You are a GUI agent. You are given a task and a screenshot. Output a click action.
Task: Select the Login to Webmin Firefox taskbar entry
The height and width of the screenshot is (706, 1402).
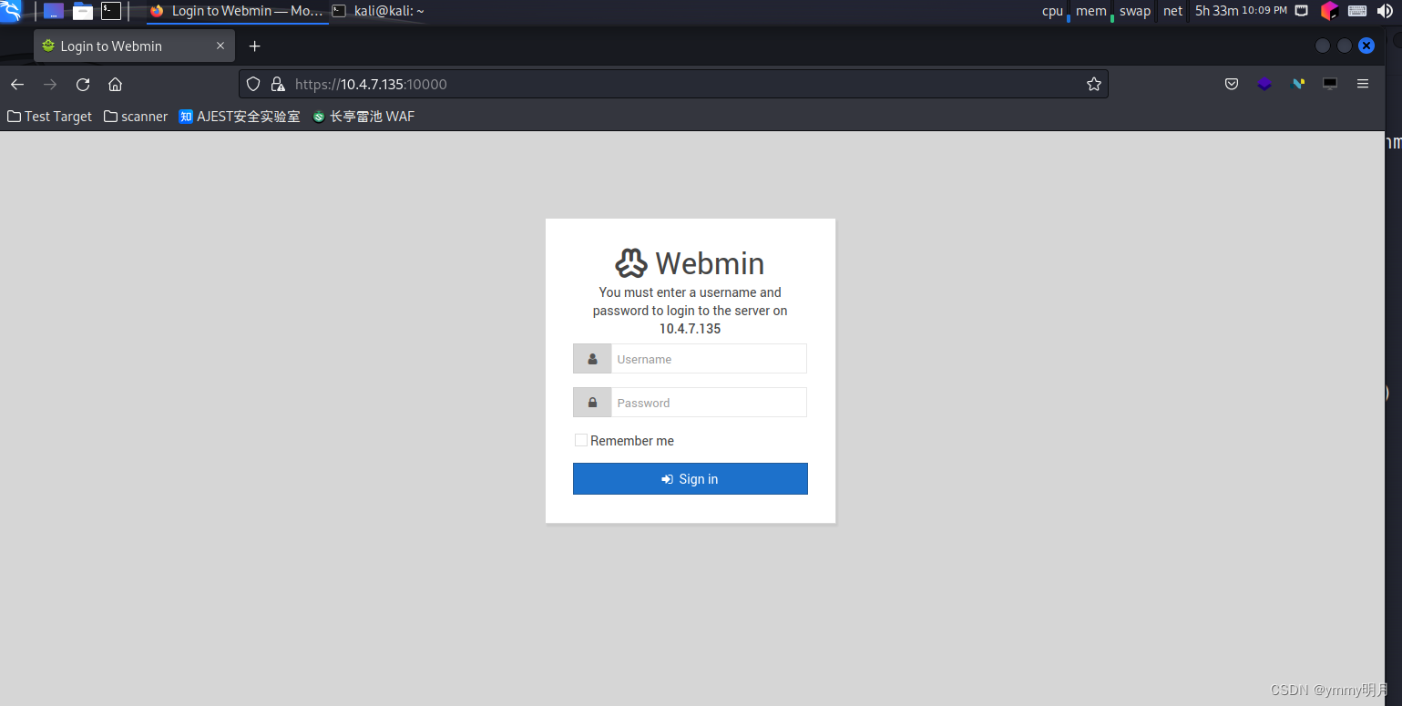(x=237, y=11)
